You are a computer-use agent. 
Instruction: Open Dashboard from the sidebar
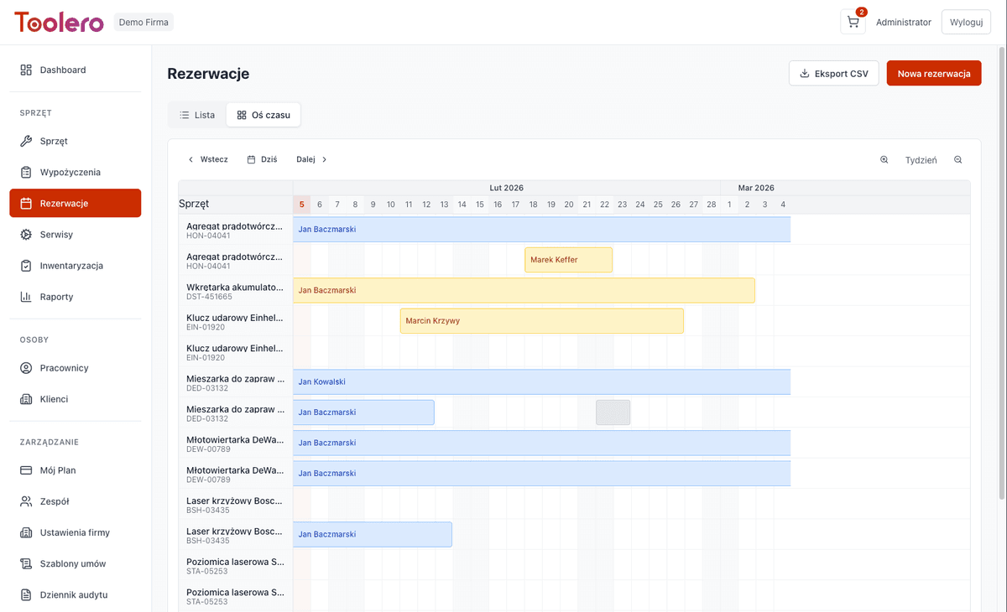[62, 70]
